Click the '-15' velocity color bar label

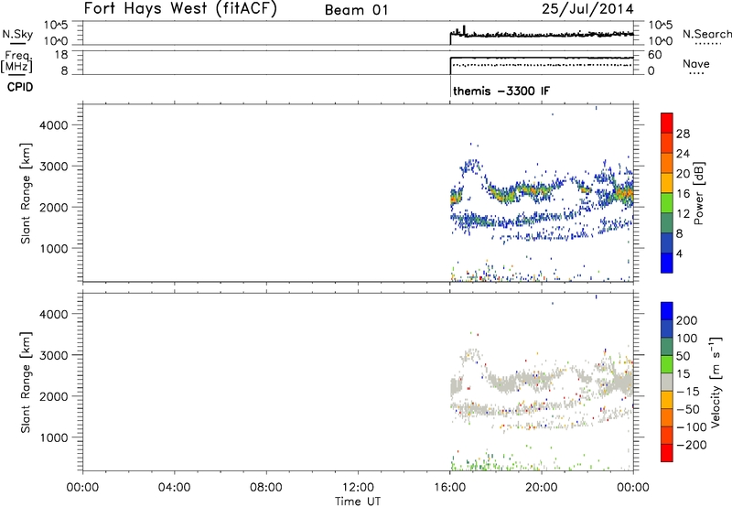coord(688,392)
